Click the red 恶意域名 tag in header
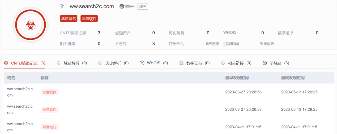Viewport: 337px width, 134px height. click(69, 19)
